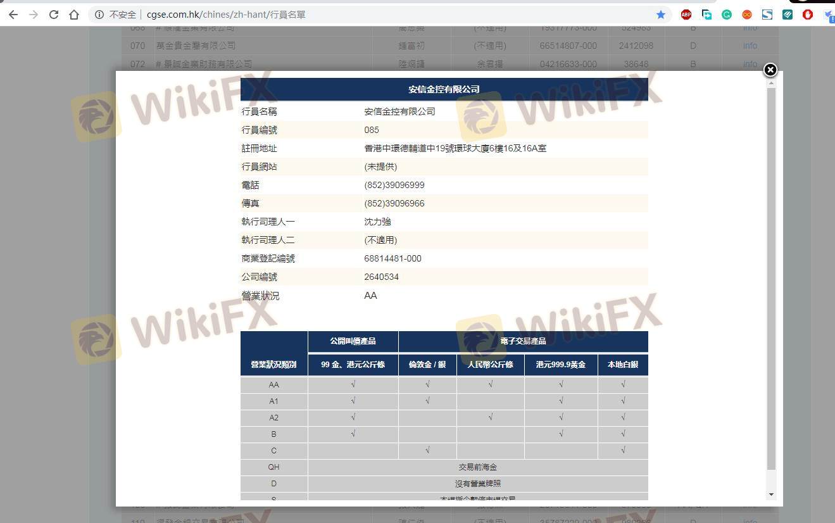The width and height of the screenshot is (835, 523).
Task: Go back to the previous page
Action: 13,15
